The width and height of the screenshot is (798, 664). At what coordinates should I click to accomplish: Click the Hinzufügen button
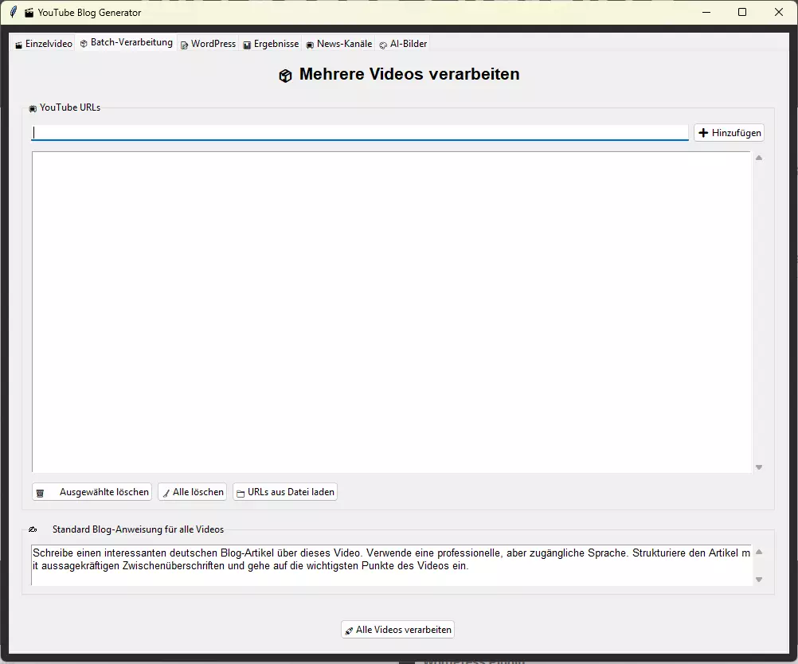(x=730, y=133)
